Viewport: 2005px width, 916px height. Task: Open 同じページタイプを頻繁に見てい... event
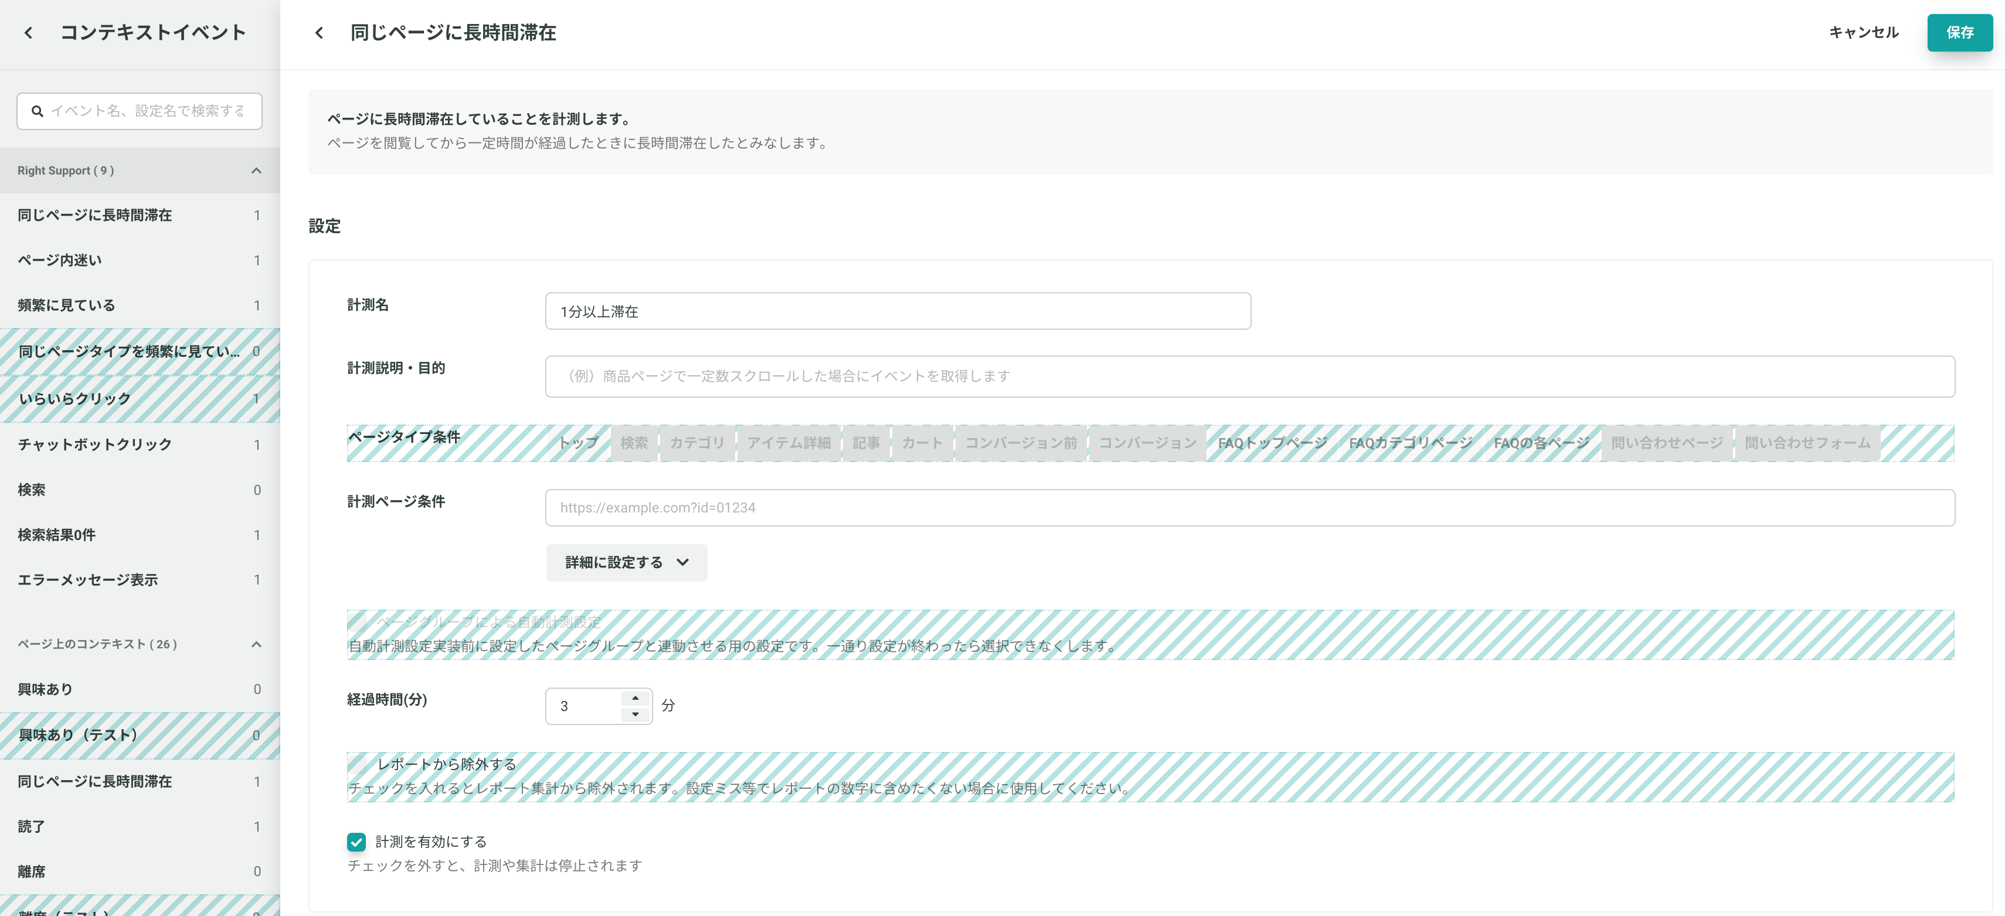click(x=140, y=351)
